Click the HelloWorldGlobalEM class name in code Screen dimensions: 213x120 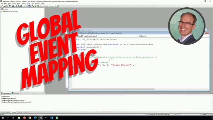[x=94, y=44]
